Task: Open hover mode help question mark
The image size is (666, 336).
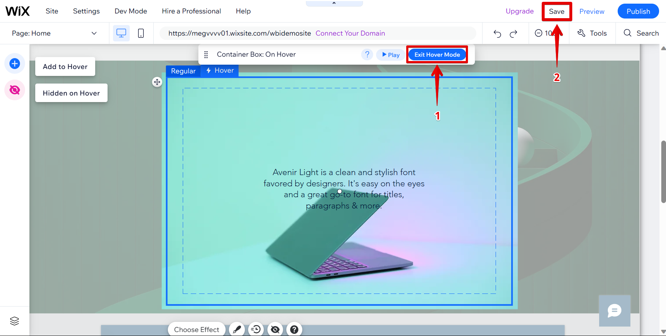Action: [367, 54]
